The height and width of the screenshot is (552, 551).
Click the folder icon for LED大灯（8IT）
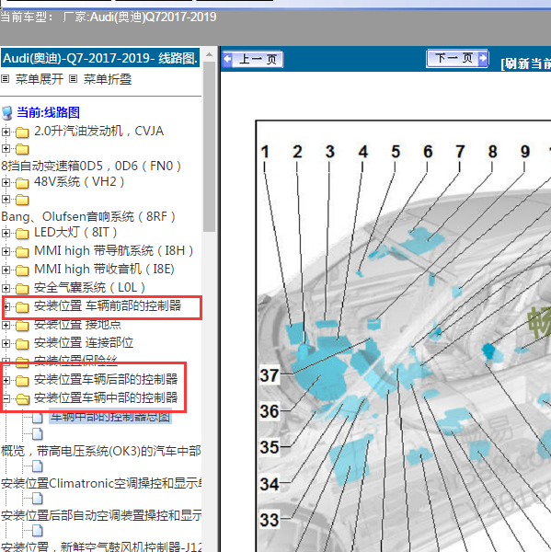(22, 234)
